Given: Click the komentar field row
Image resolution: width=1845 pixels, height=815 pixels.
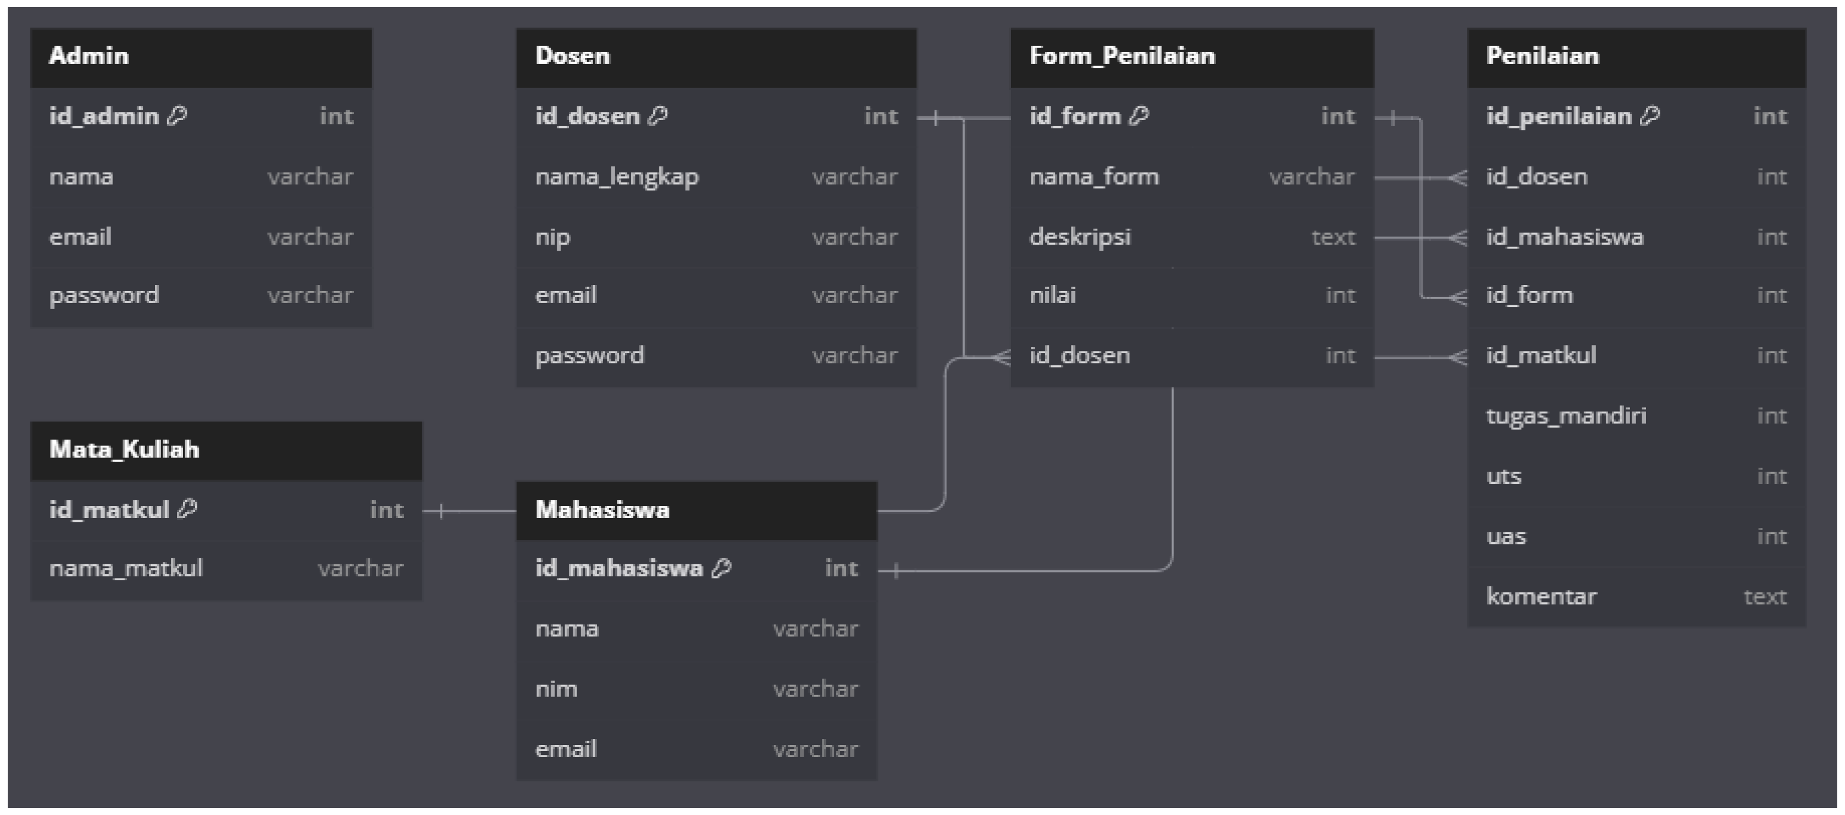Looking at the screenshot, I should [x=1636, y=597].
